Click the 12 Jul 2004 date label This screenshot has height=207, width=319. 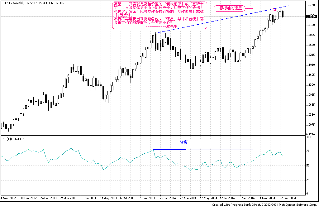click(x=227, y=198)
